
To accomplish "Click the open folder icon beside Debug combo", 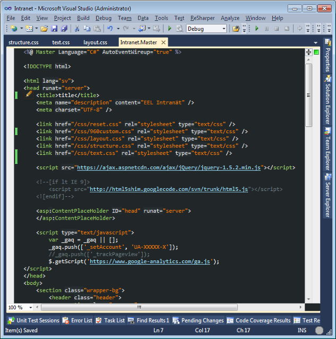I will (x=236, y=28).
